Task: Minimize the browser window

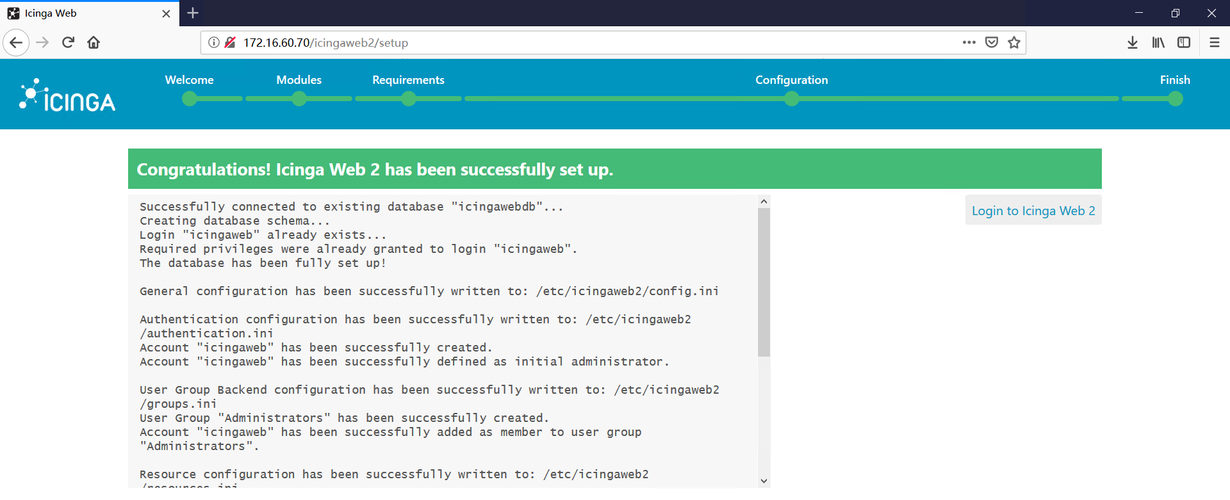Action: click(1138, 13)
